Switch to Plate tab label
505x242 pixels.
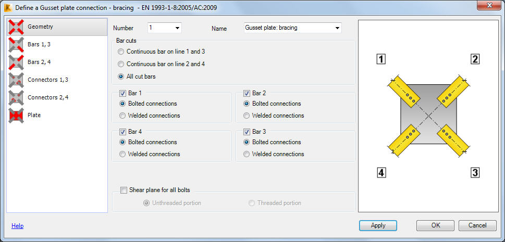coord(34,115)
